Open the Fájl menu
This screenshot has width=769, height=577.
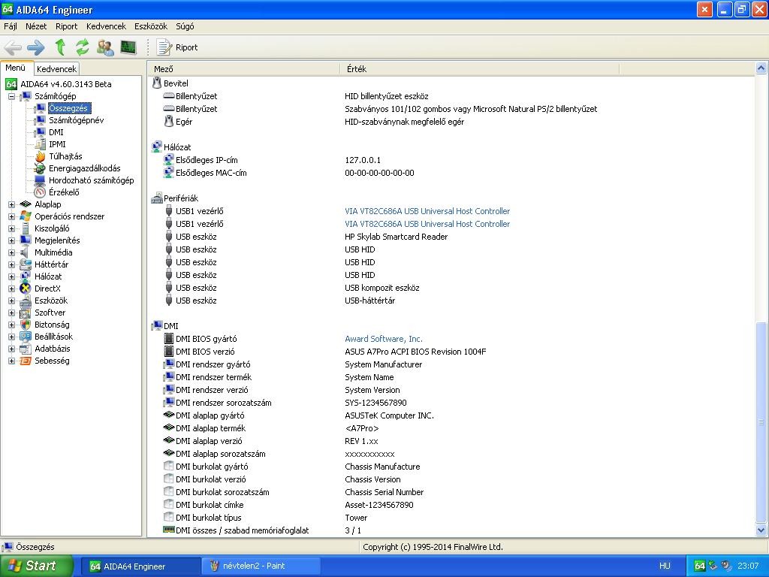11,26
